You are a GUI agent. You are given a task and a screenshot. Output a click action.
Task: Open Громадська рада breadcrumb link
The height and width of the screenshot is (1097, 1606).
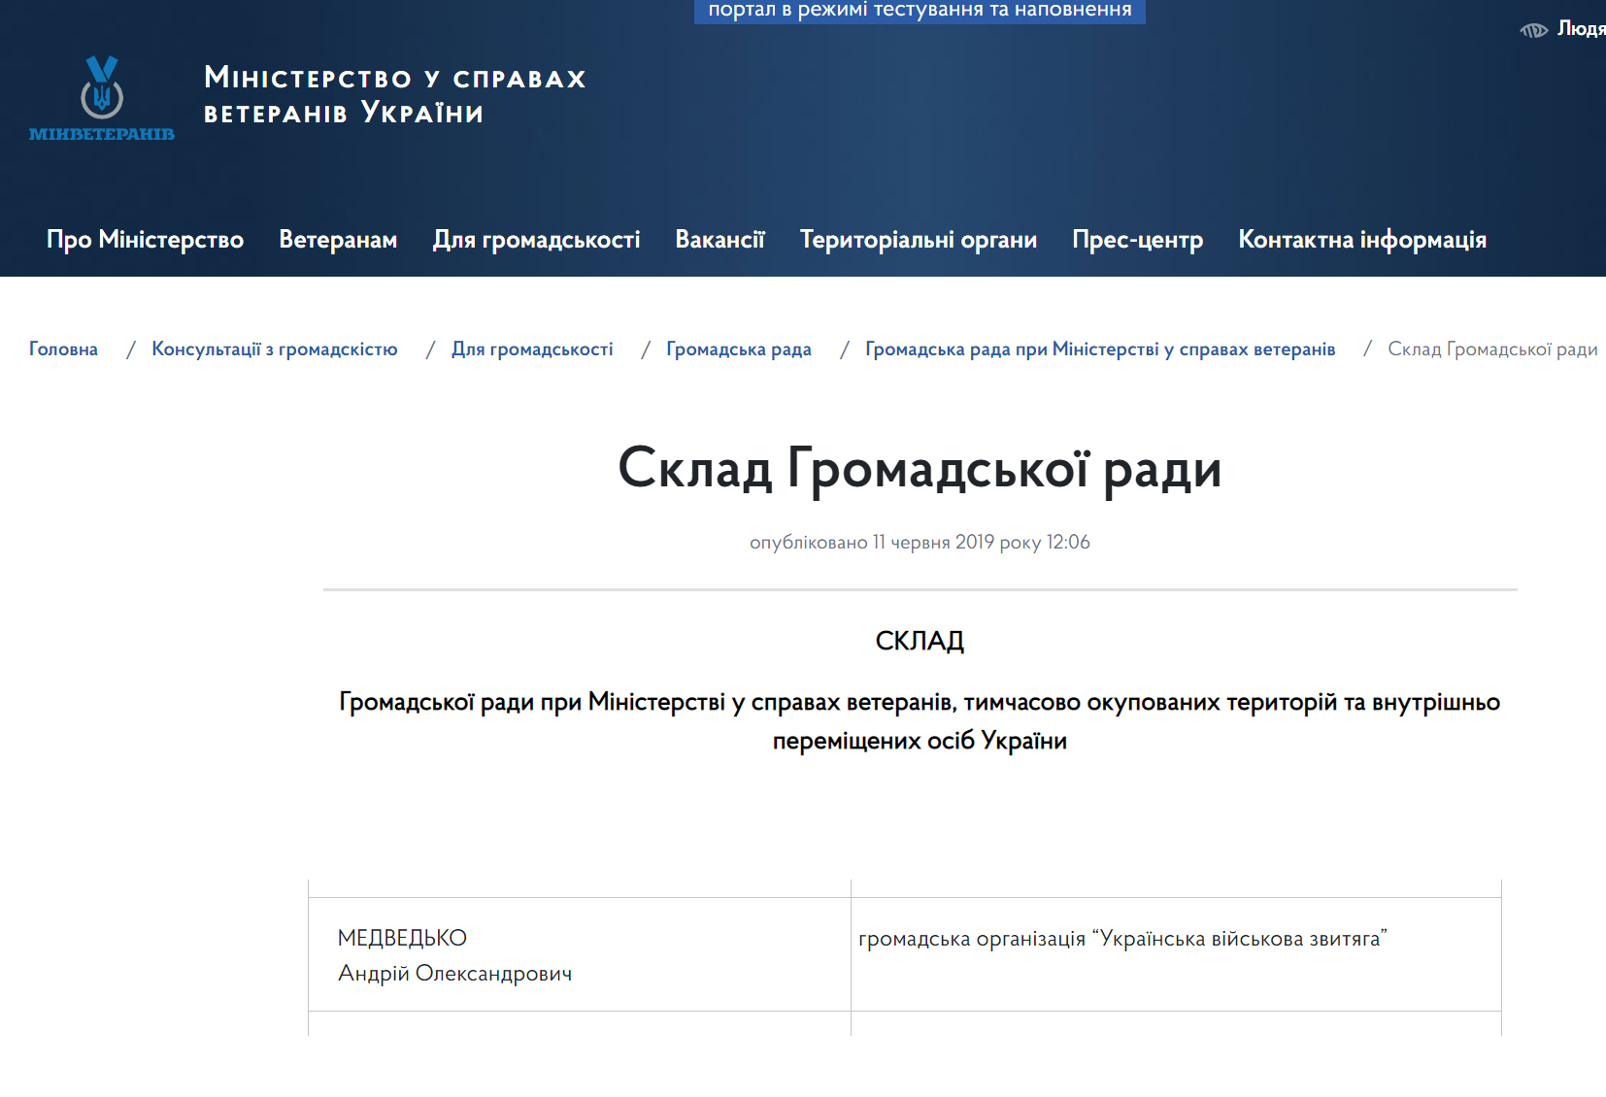click(x=738, y=349)
